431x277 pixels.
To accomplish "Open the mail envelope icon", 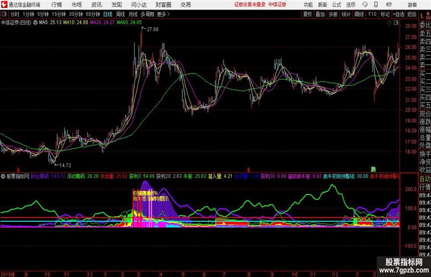I will tap(389, 5).
